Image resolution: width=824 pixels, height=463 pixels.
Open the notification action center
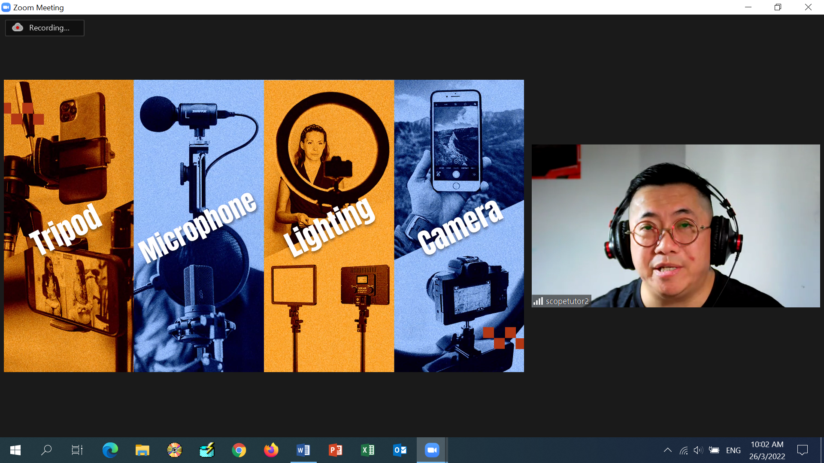coord(802,450)
